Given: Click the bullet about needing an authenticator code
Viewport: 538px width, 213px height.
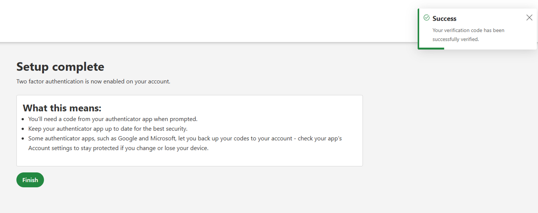Looking at the screenshot, I should [x=113, y=119].
